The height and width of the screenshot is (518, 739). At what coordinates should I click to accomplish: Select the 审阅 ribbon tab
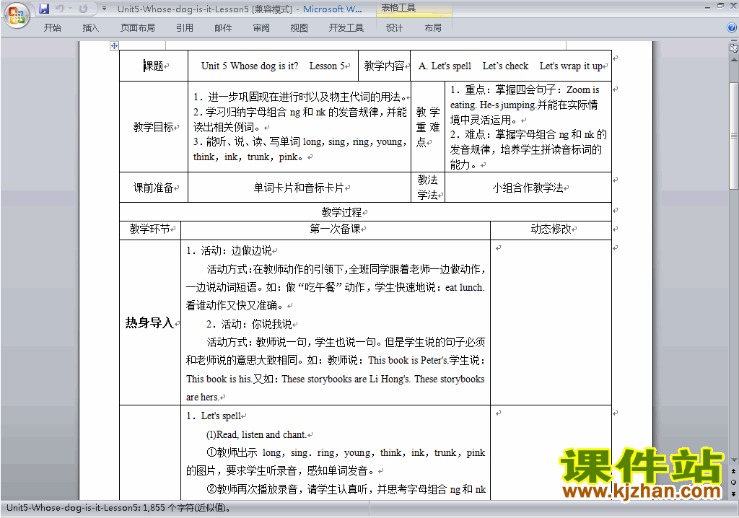point(261,28)
